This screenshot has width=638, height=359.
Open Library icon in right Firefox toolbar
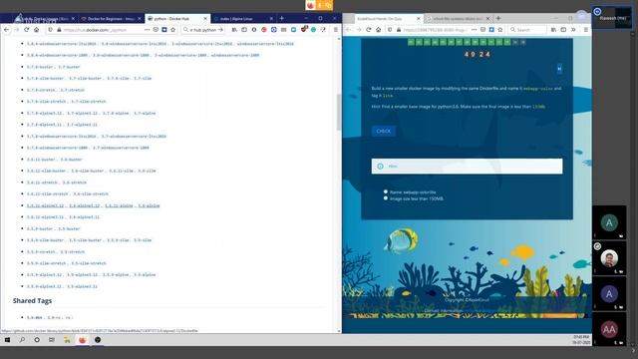[x=554, y=30]
